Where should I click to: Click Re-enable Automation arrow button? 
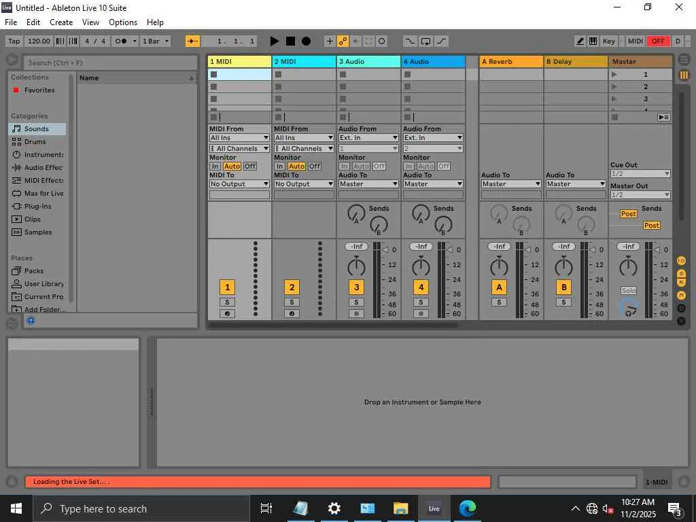[x=355, y=41]
